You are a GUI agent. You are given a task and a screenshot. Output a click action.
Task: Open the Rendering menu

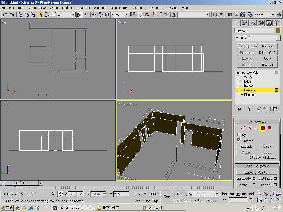138,8
